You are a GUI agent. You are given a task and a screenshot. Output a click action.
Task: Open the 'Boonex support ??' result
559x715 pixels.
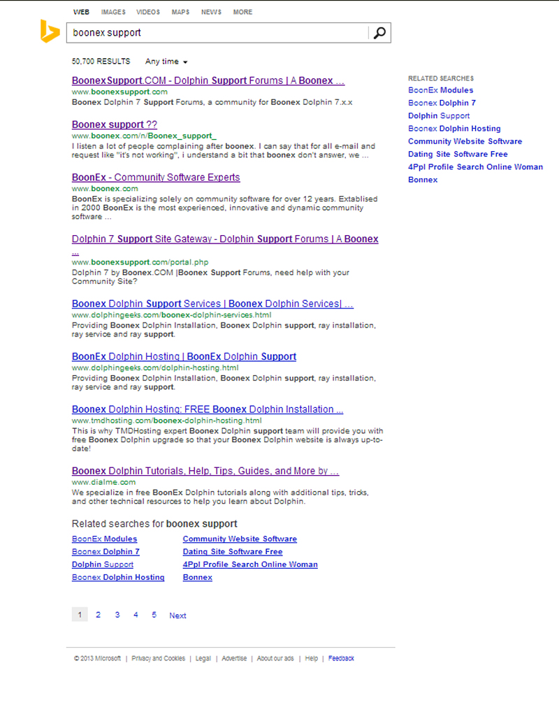point(115,125)
